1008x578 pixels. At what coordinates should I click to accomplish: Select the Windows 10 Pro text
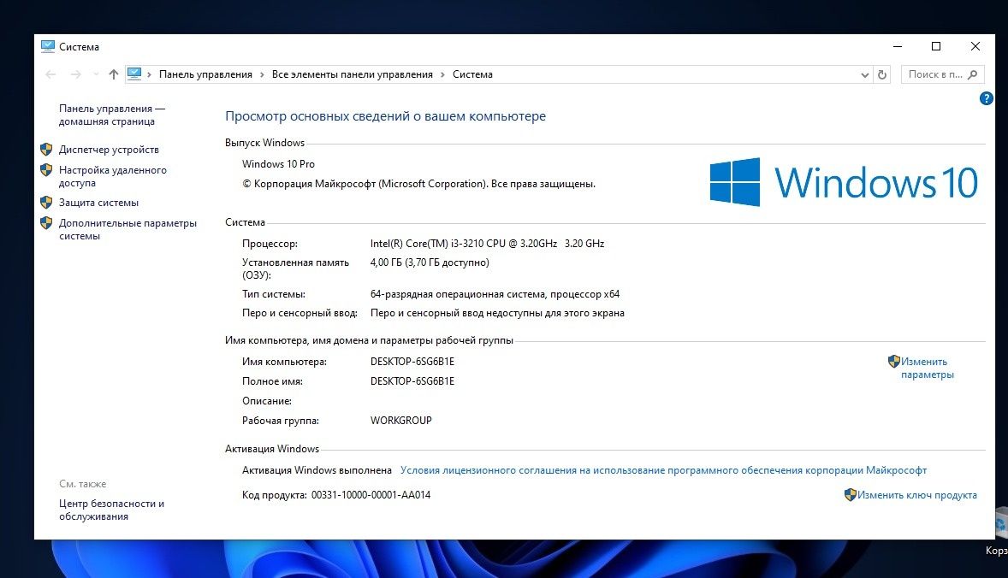click(278, 164)
